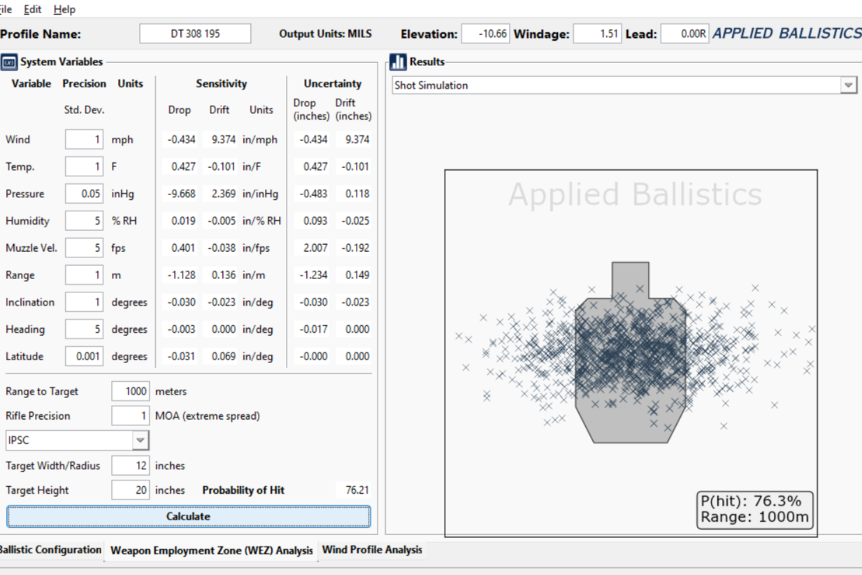Click Range drift sensitivity 0.136

pyautogui.click(x=224, y=275)
